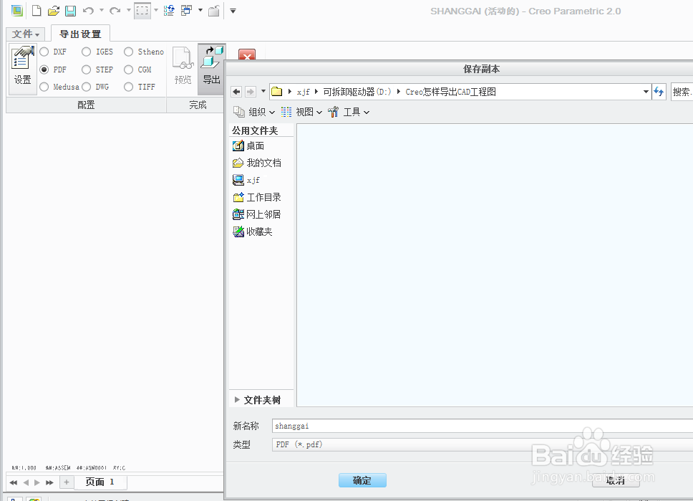The width and height of the screenshot is (693, 501).
Task: Open the 视图 views menu
Action: pyautogui.click(x=302, y=112)
